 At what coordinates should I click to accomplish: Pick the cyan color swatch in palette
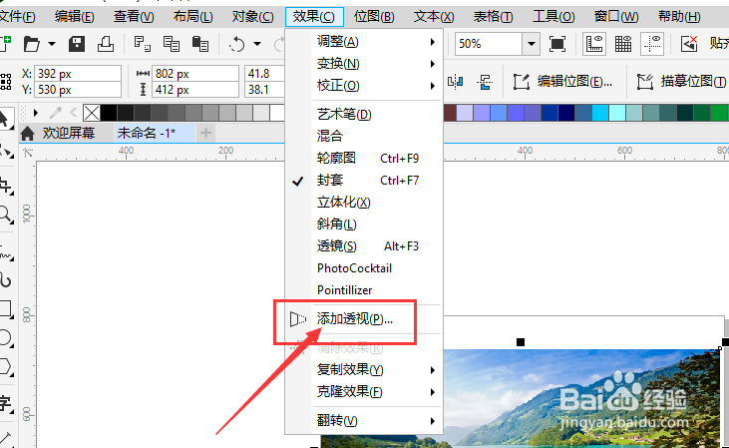click(x=600, y=113)
